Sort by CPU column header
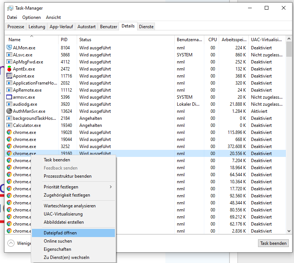The width and height of the screenshot is (294, 263). click(212, 40)
